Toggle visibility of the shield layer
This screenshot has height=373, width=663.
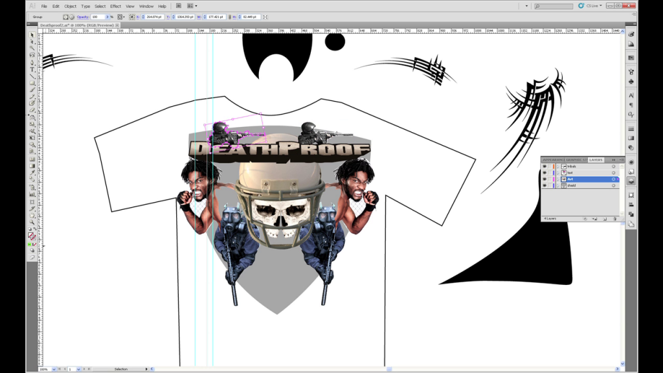[545, 186]
